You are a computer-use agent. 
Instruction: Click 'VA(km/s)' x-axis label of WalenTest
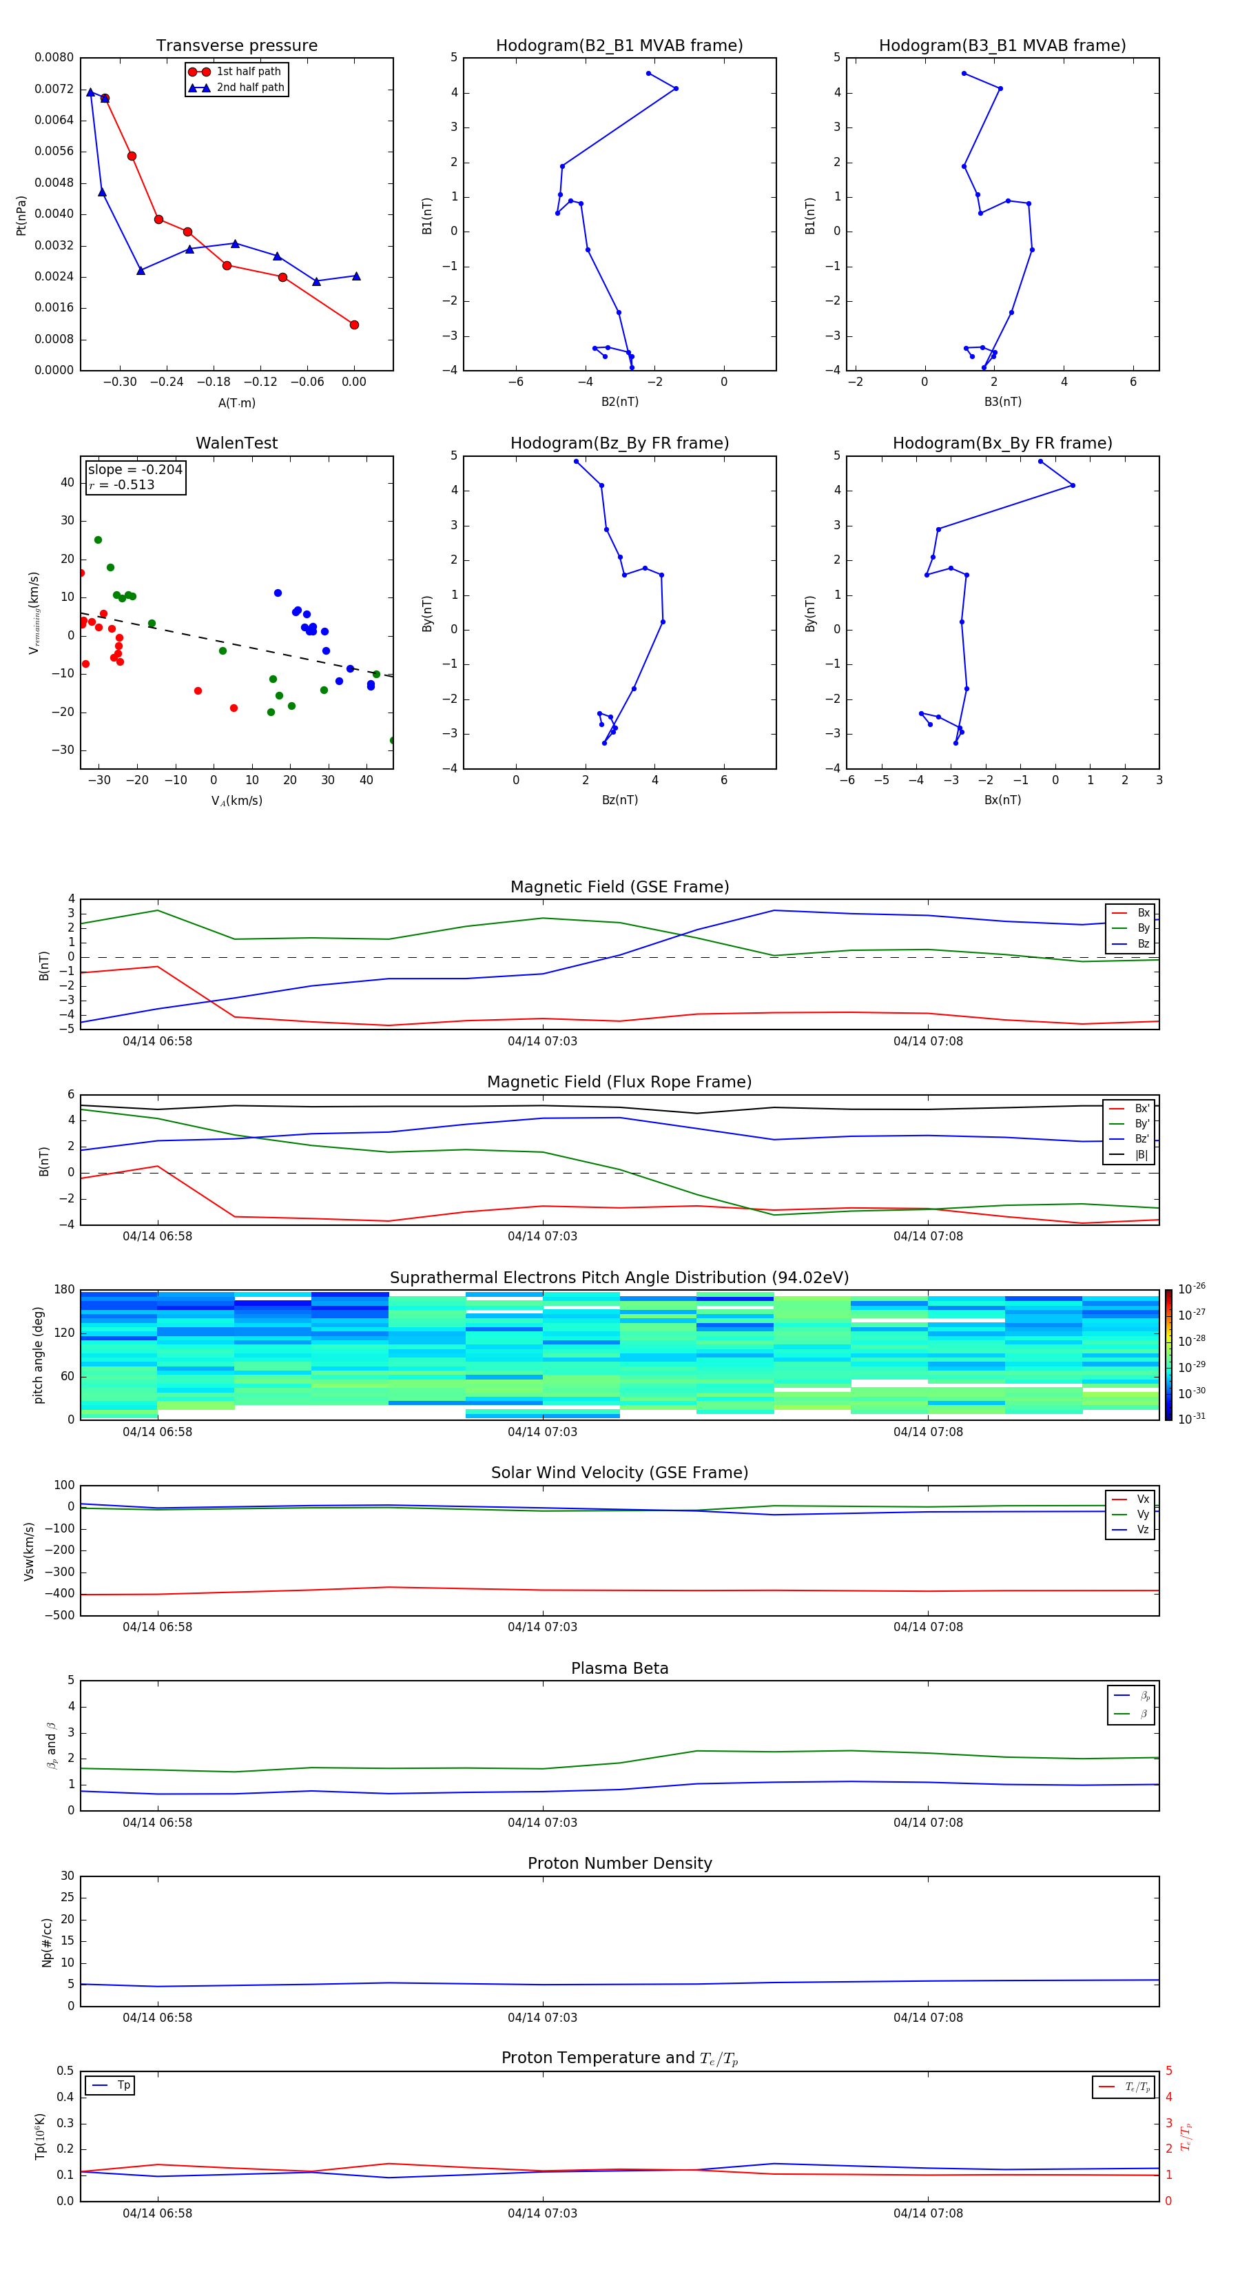pos(236,801)
